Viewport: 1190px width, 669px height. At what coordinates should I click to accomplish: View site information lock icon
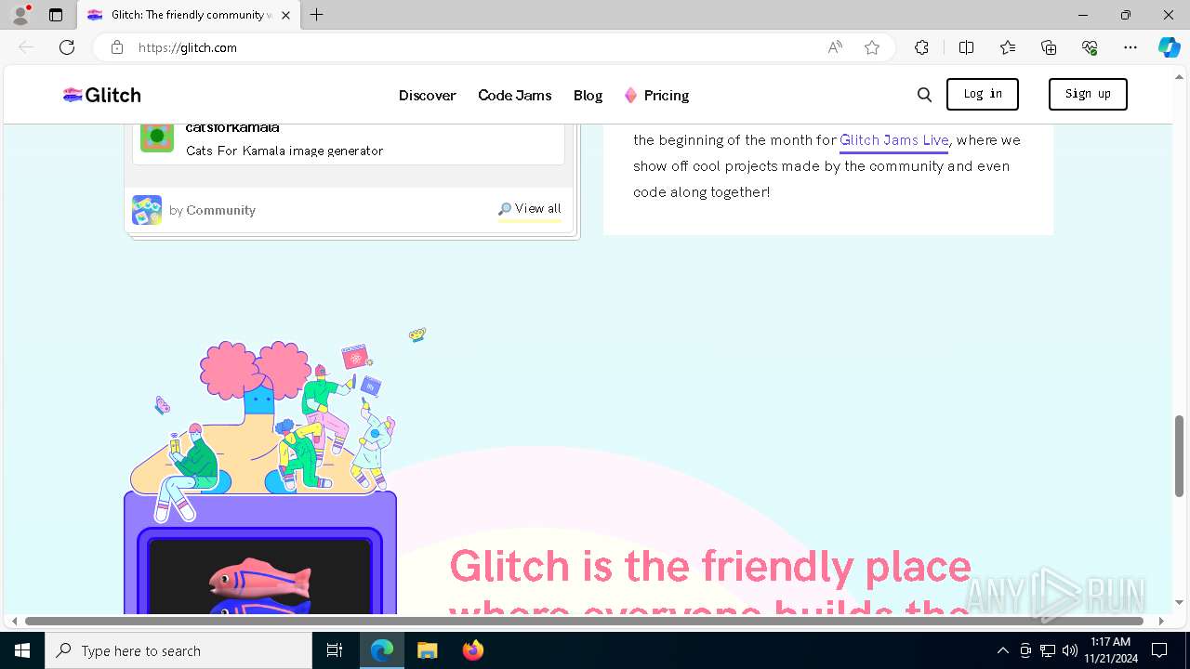(117, 47)
